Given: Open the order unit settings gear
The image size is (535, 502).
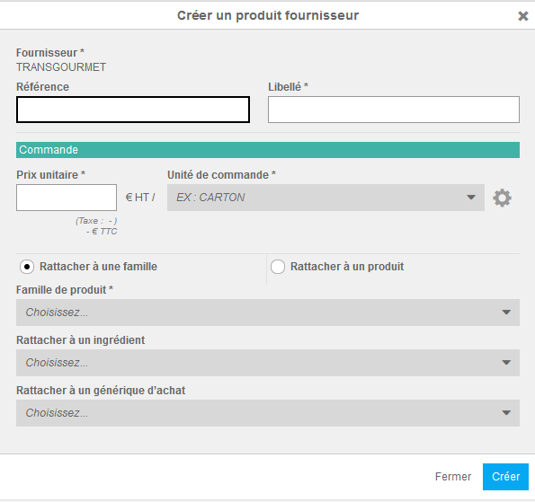Looking at the screenshot, I should click(x=502, y=198).
